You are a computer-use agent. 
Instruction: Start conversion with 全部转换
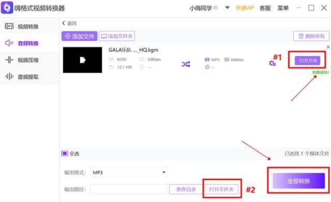[x=298, y=181]
